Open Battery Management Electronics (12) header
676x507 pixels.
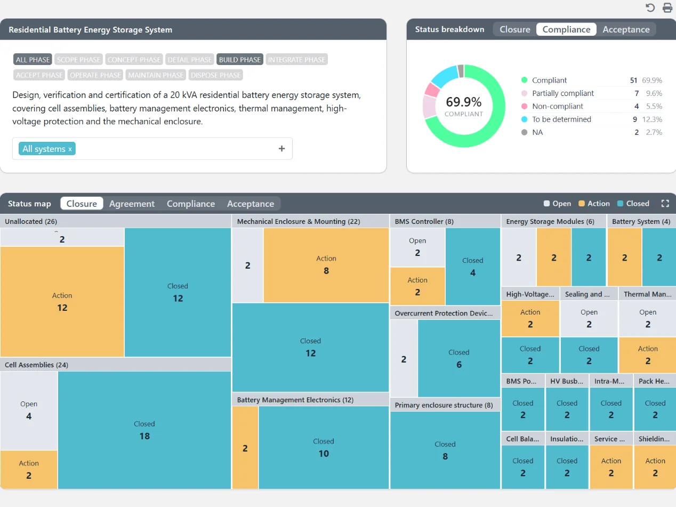point(311,400)
